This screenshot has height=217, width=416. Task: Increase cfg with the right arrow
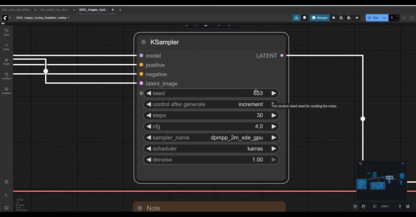tap(274, 126)
